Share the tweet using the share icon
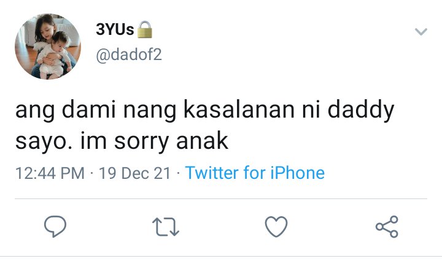 387,227
